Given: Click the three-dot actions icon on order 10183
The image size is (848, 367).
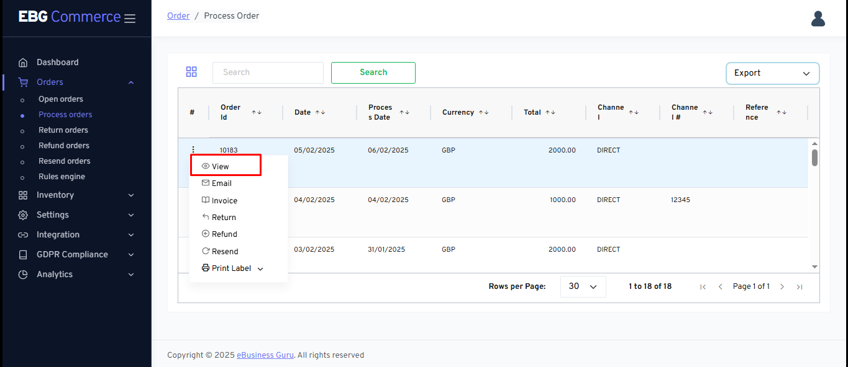Looking at the screenshot, I should tap(193, 149).
